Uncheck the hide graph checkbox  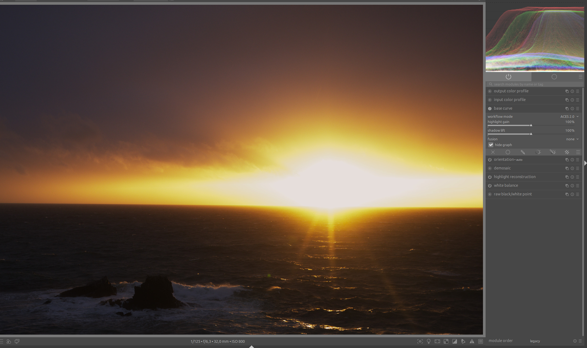[x=491, y=145]
